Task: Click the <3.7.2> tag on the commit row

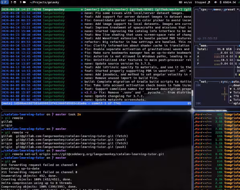Action: 91,93
